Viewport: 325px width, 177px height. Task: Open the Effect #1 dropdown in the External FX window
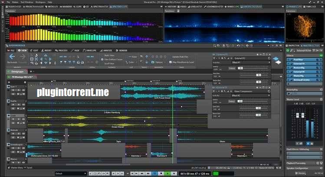pyautogui.click(x=250, y=62)
